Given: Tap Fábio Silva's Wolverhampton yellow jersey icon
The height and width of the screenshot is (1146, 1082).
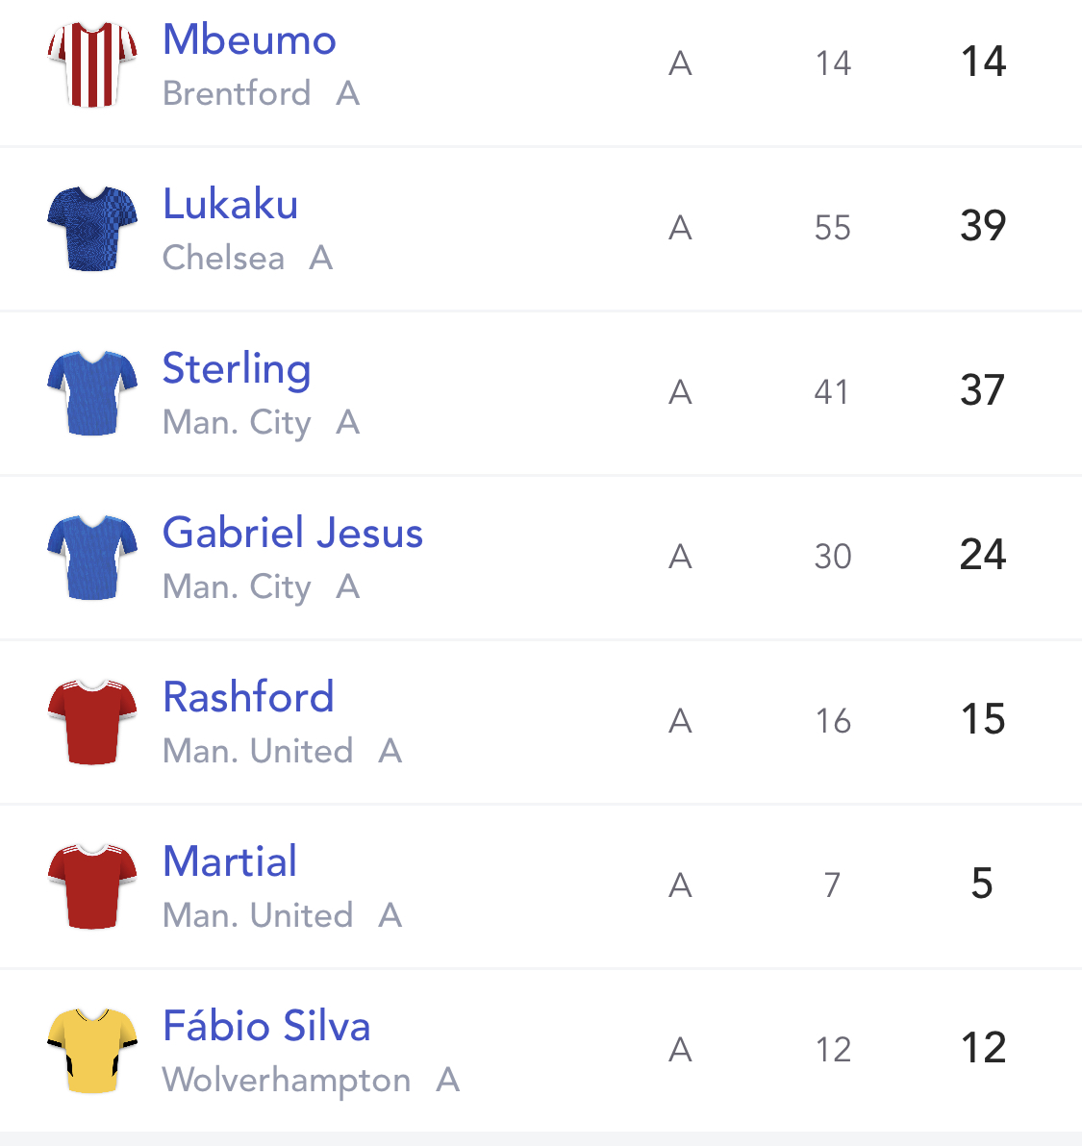Looking at the screenshot, I should coord(92,1051).
